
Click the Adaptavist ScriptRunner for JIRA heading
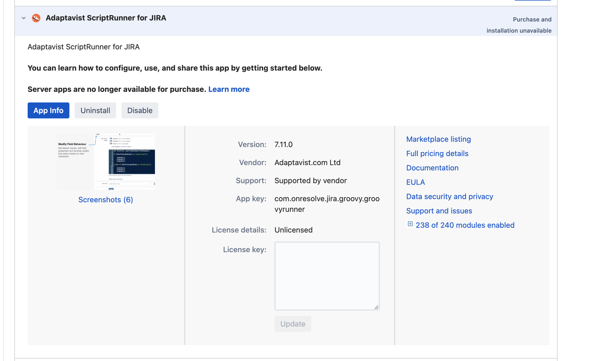[x=106, y=18]
